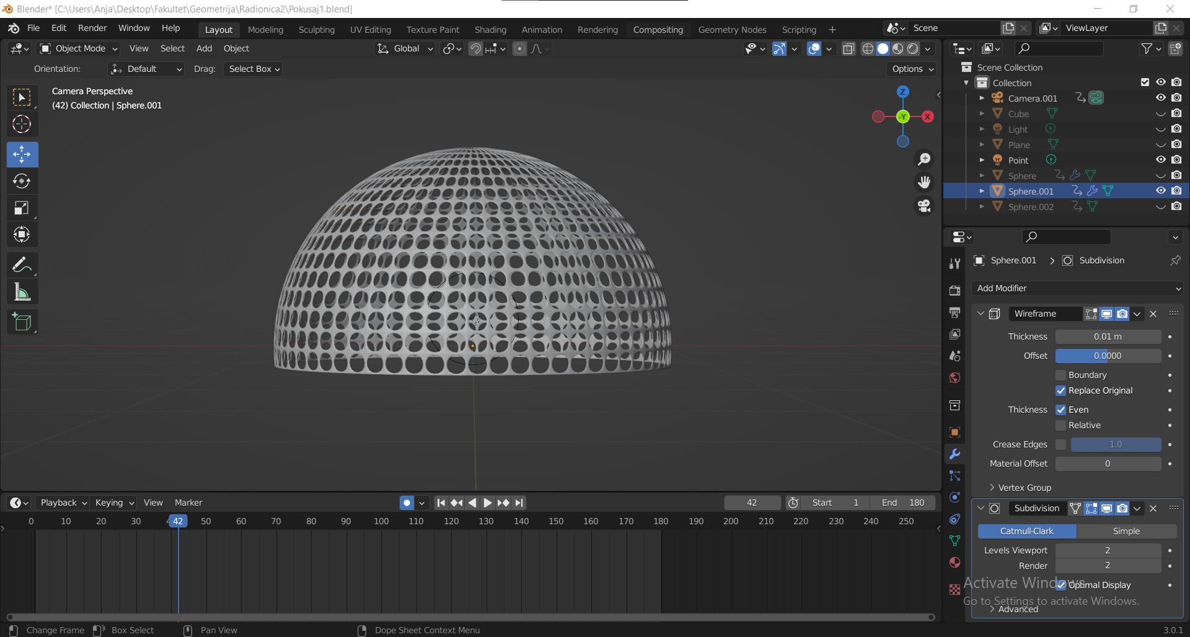Choose the Add Cube tool
The image size is (1190, 637).
tap(22, 322)
